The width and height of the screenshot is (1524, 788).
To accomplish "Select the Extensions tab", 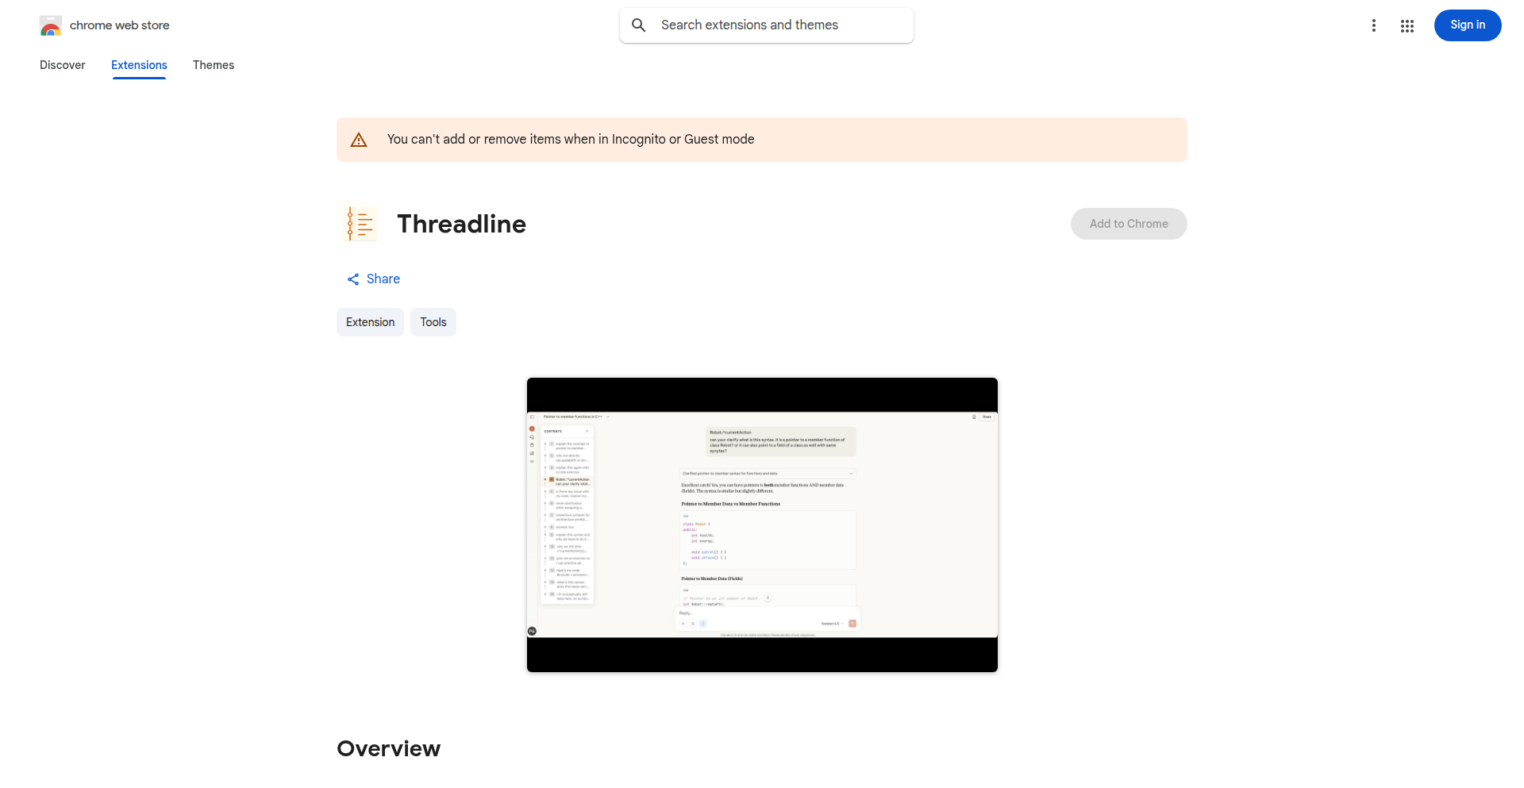I will (138, 65).
